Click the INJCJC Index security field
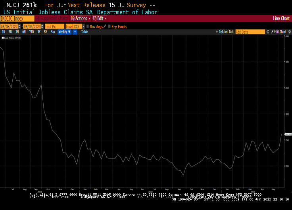Viewport: 292px width, 210px height. click(17, 18)
